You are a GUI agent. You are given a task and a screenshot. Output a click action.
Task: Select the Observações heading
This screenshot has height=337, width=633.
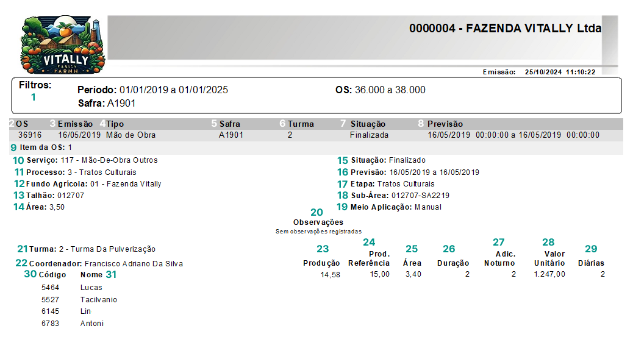318,222
